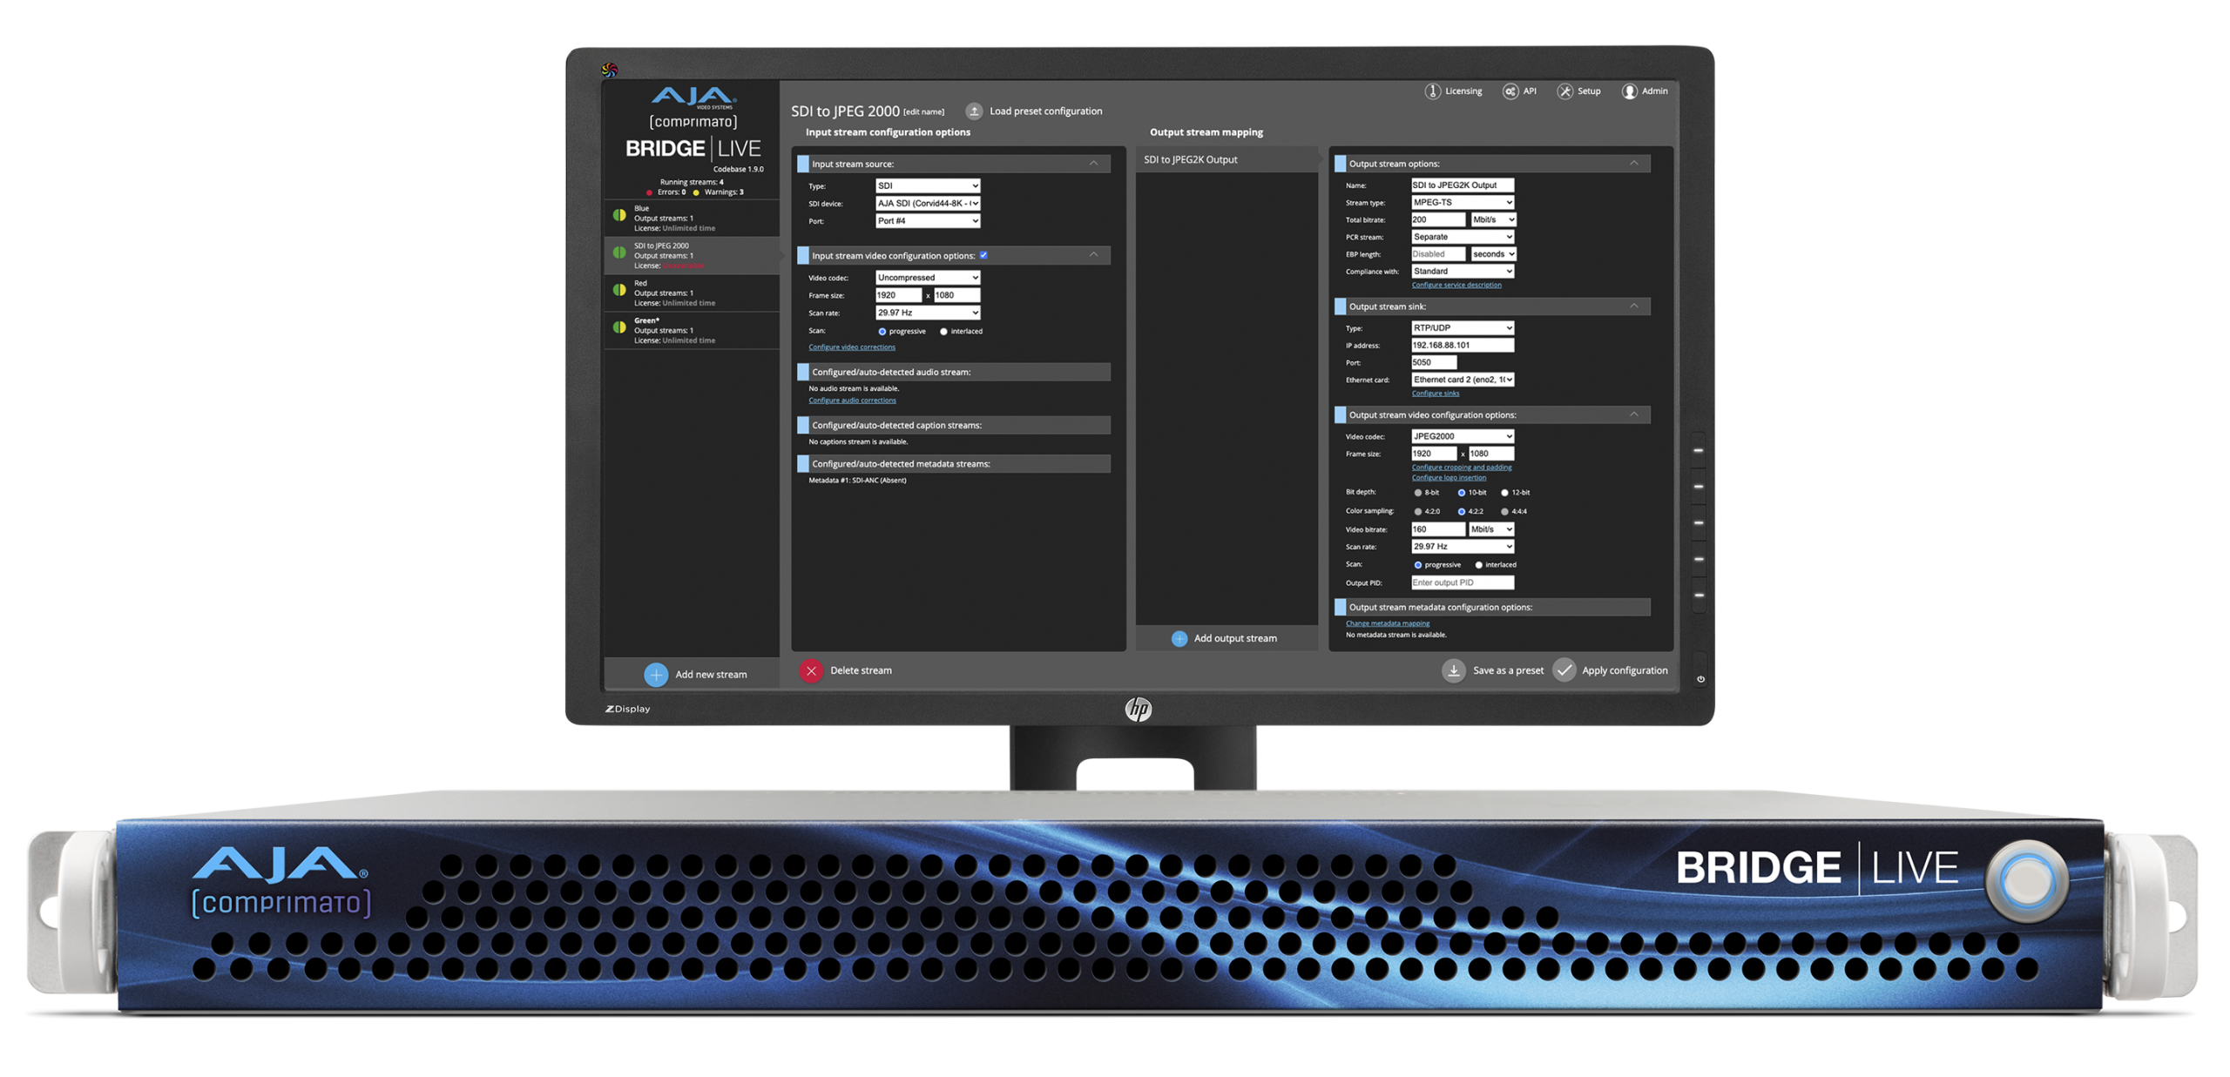The width and height of the screenshot is (2230, 1077).
Task: Select 4:2:0 color sampling
Action: 1417,512
